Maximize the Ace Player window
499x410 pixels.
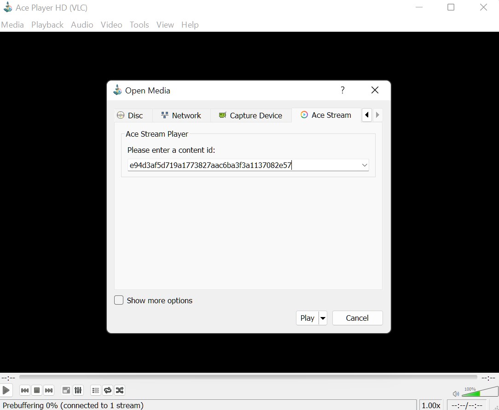coord(451,7)
